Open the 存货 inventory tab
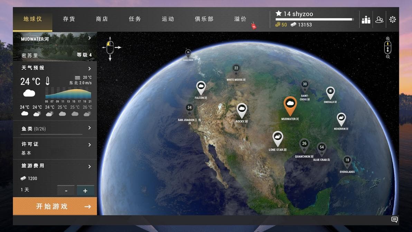 click(x=69, y=19)
